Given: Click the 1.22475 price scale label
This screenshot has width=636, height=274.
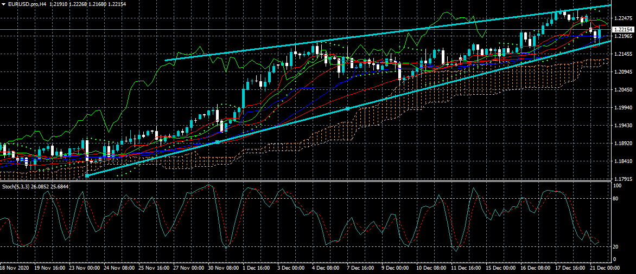Looking at the screenshot, I should (624, 18).
